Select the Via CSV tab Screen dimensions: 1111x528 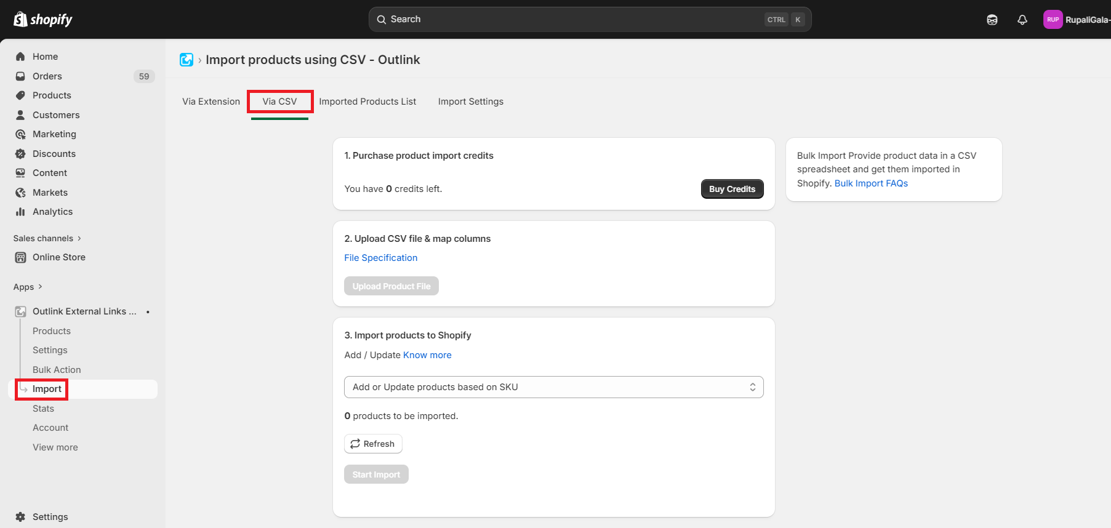(x=279, y=102)
